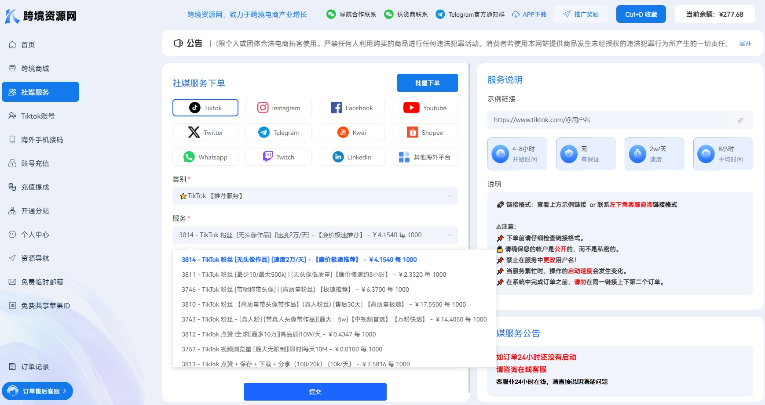Image resolution: width=765 pixels, height=405 pixels.
Task: Choose service 3757 视频浏览量 option
Action: 334,349
